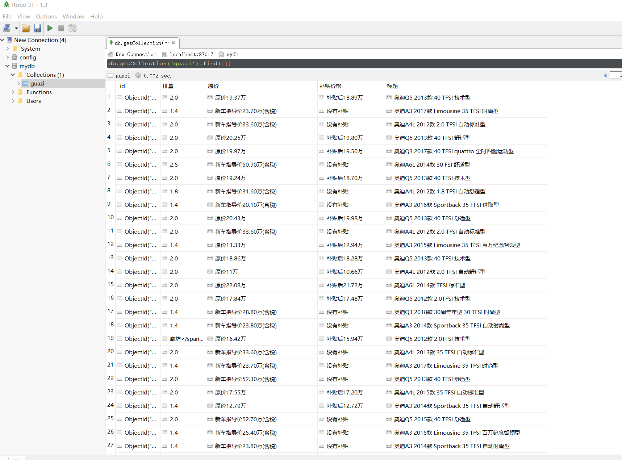The image size is (622, 460).
Task: Expand the System folder node
Action: pyautogui.click(x=8, y=49)
